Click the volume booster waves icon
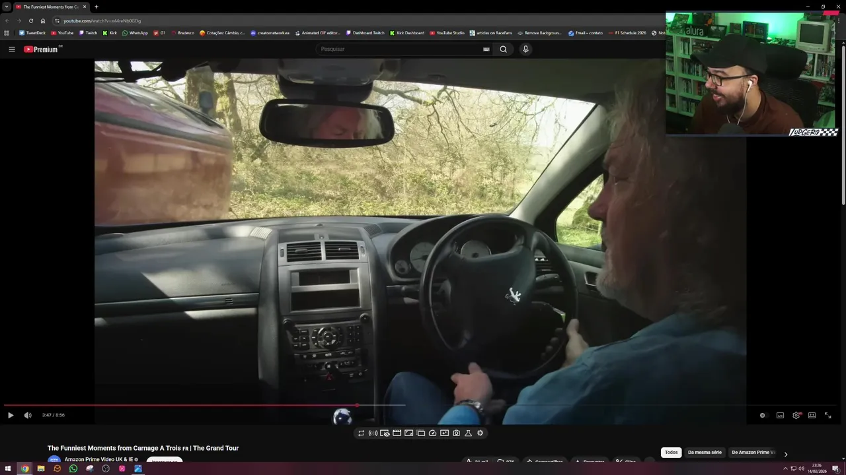846x475 pixels. pos(373,433)
